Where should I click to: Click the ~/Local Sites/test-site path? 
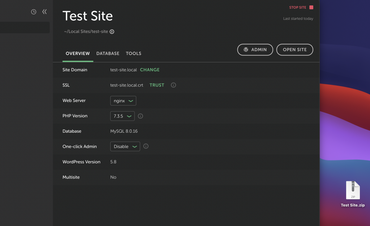click(86, 32)
